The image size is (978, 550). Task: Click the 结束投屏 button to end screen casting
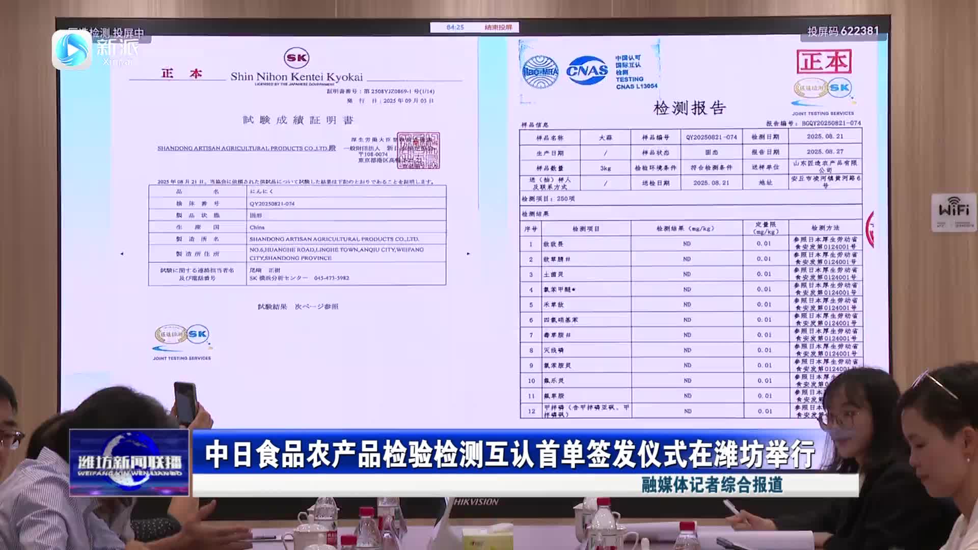498,28
